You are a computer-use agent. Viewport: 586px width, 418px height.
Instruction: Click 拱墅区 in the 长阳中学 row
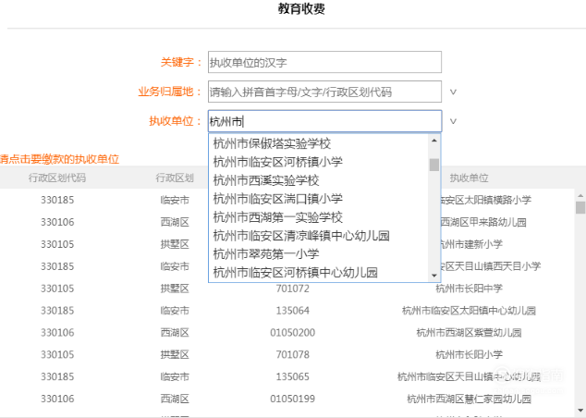click(x=175, y=289)
